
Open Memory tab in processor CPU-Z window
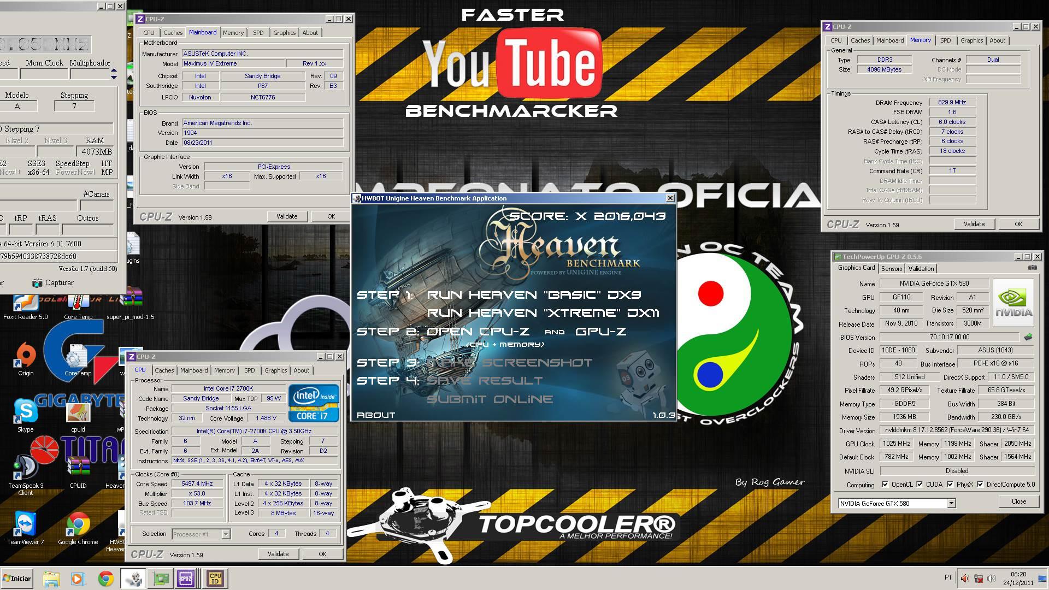tap(224, 370)
